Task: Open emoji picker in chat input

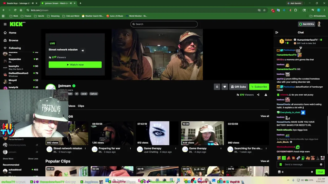Action: click(321, 165)
